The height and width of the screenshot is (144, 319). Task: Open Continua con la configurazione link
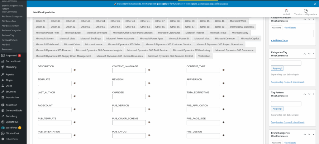click(x=213, y=4)
